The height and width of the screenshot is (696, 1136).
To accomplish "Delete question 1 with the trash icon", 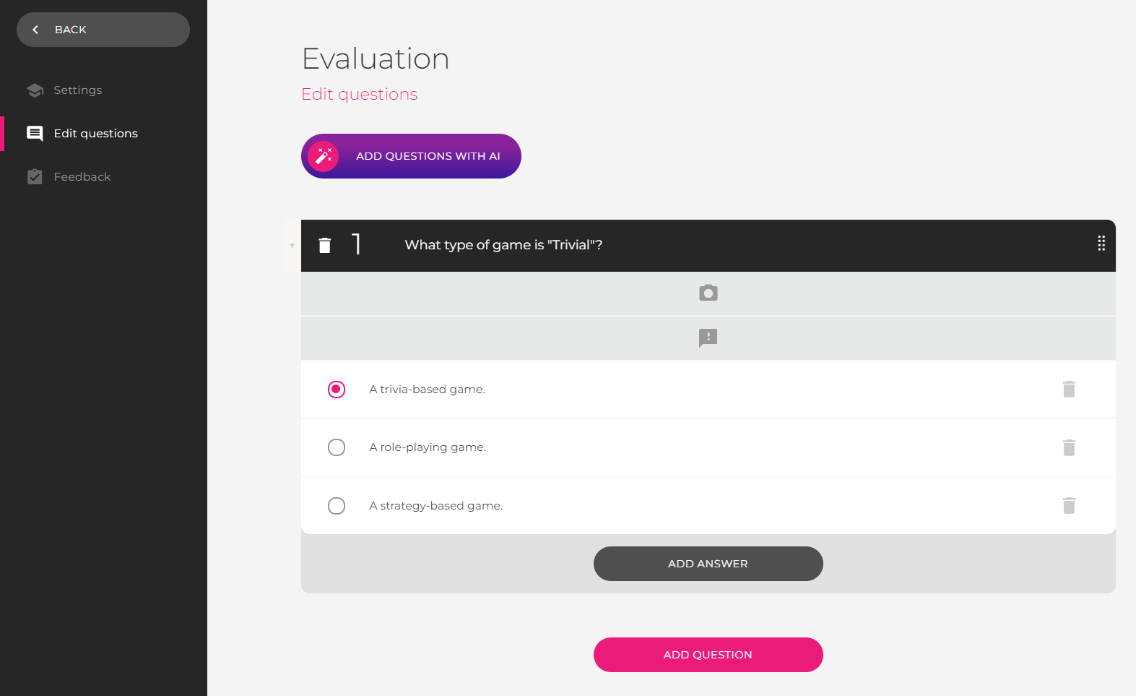I will pyautogui.click(x=325, y=246).
